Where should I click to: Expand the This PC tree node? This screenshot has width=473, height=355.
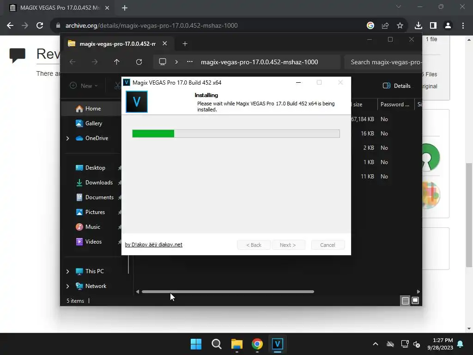point(67,271)
